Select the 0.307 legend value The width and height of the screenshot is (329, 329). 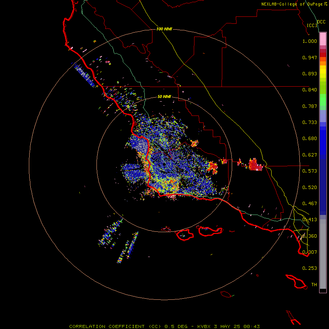click(310, 252)
